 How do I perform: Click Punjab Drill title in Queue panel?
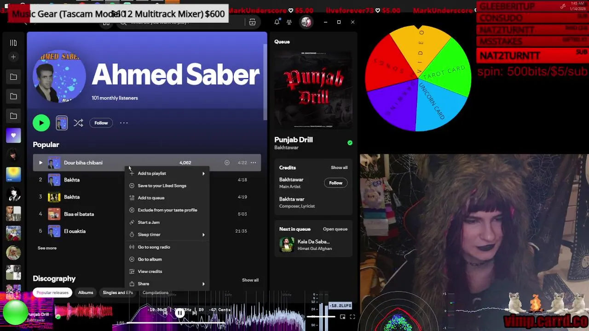294,140
